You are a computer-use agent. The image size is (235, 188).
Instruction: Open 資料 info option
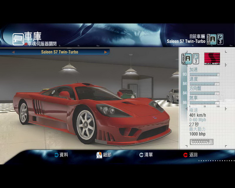tap(64, 155)
